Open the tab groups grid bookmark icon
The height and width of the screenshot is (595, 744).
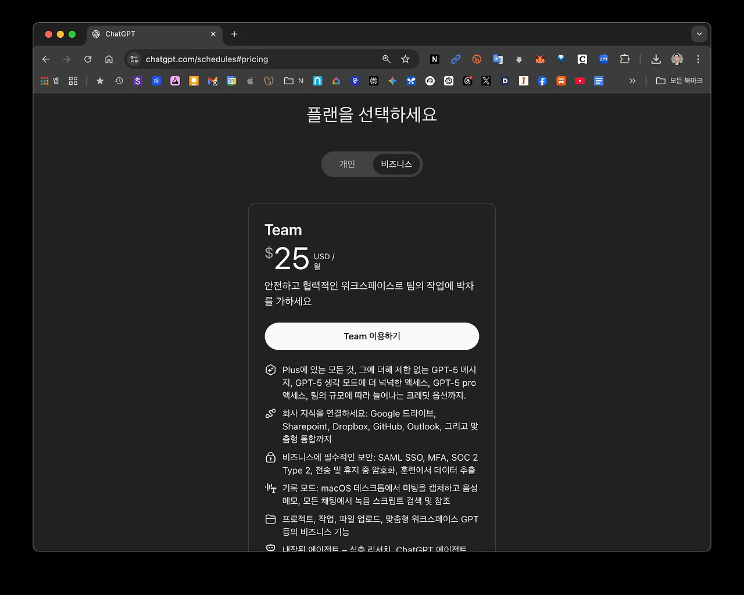click(73, 81)
